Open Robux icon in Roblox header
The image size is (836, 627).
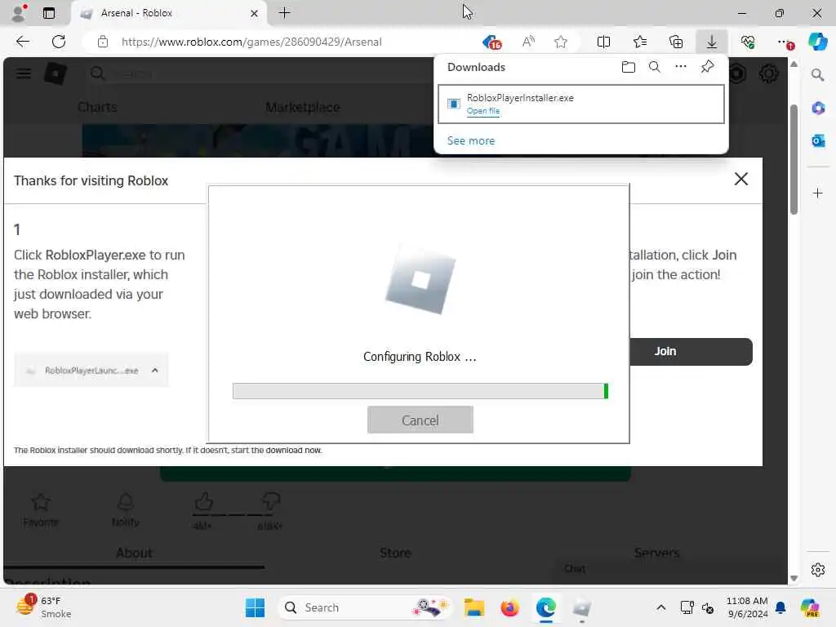[738, 73]
